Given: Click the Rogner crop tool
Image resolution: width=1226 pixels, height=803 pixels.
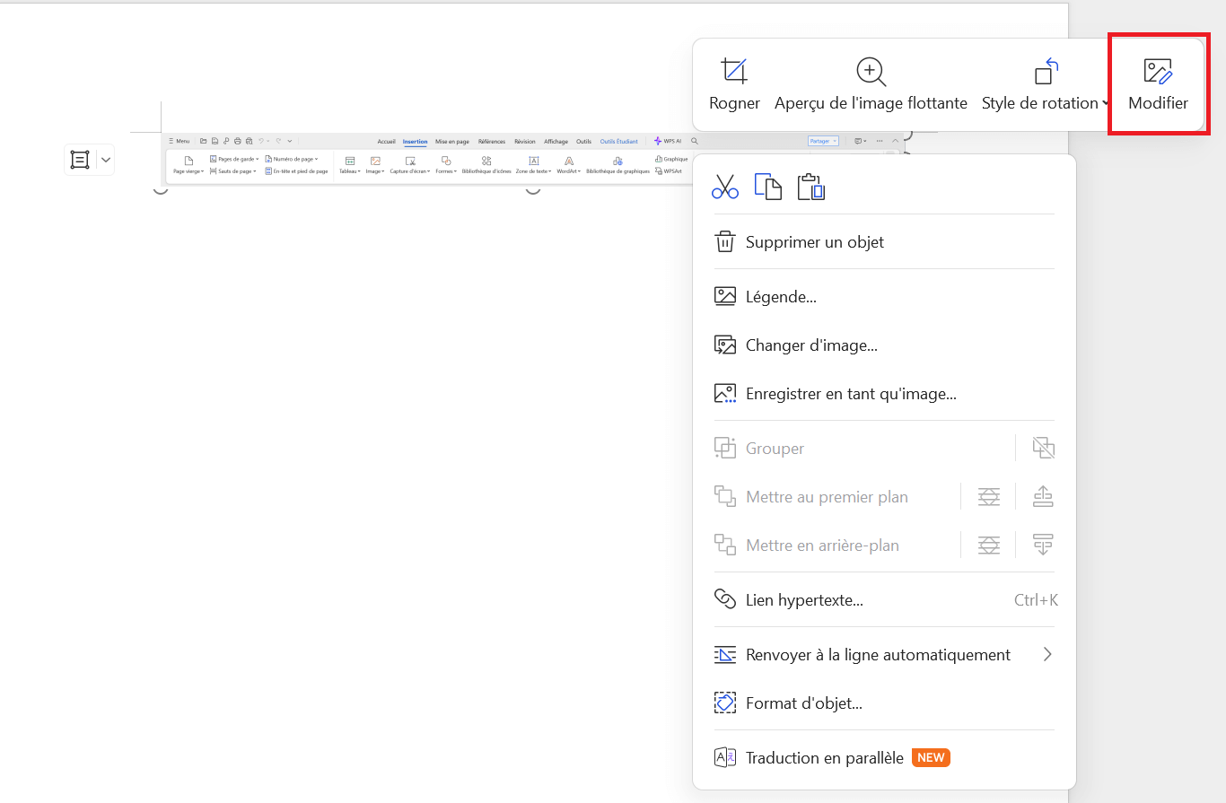Looking at the screenshot, I should pyautogui.click(x=734, y=84).
